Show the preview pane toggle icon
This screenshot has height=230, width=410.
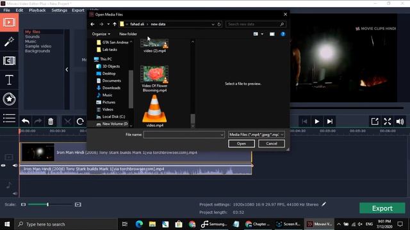coord(272,34)
